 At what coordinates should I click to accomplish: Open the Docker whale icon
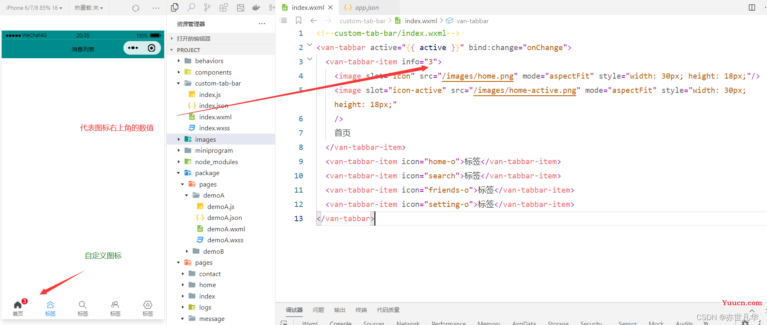pos(256,7)
